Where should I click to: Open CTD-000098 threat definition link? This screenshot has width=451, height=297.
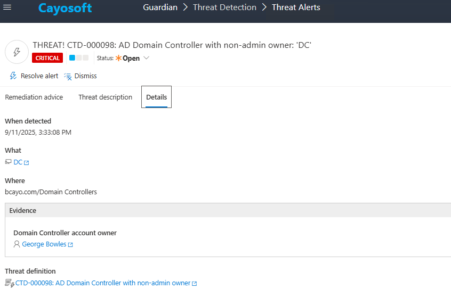(103, 283)
